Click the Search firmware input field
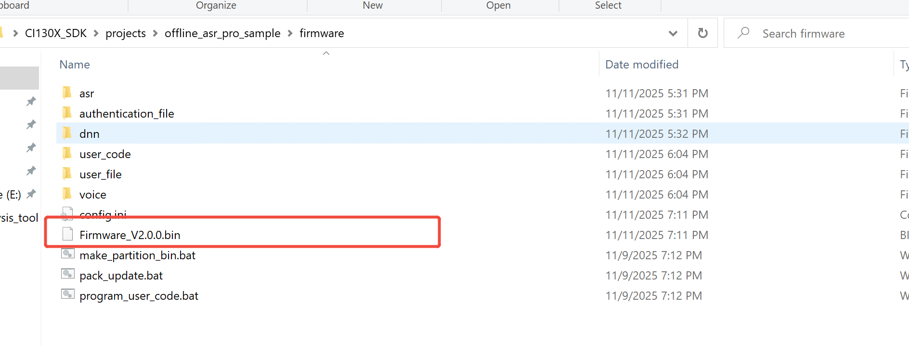The width and height of the screenshot is (909, 346). [818, 33]
